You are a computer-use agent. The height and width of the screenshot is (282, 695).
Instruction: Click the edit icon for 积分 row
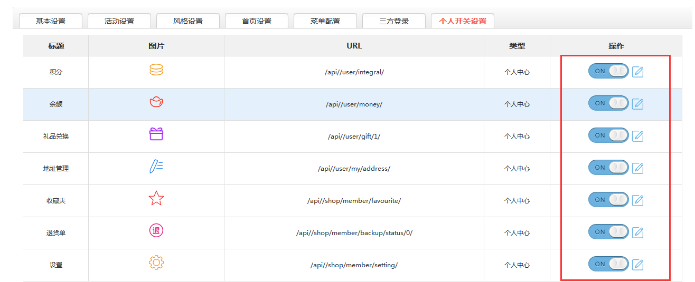(x=637, y=72)
